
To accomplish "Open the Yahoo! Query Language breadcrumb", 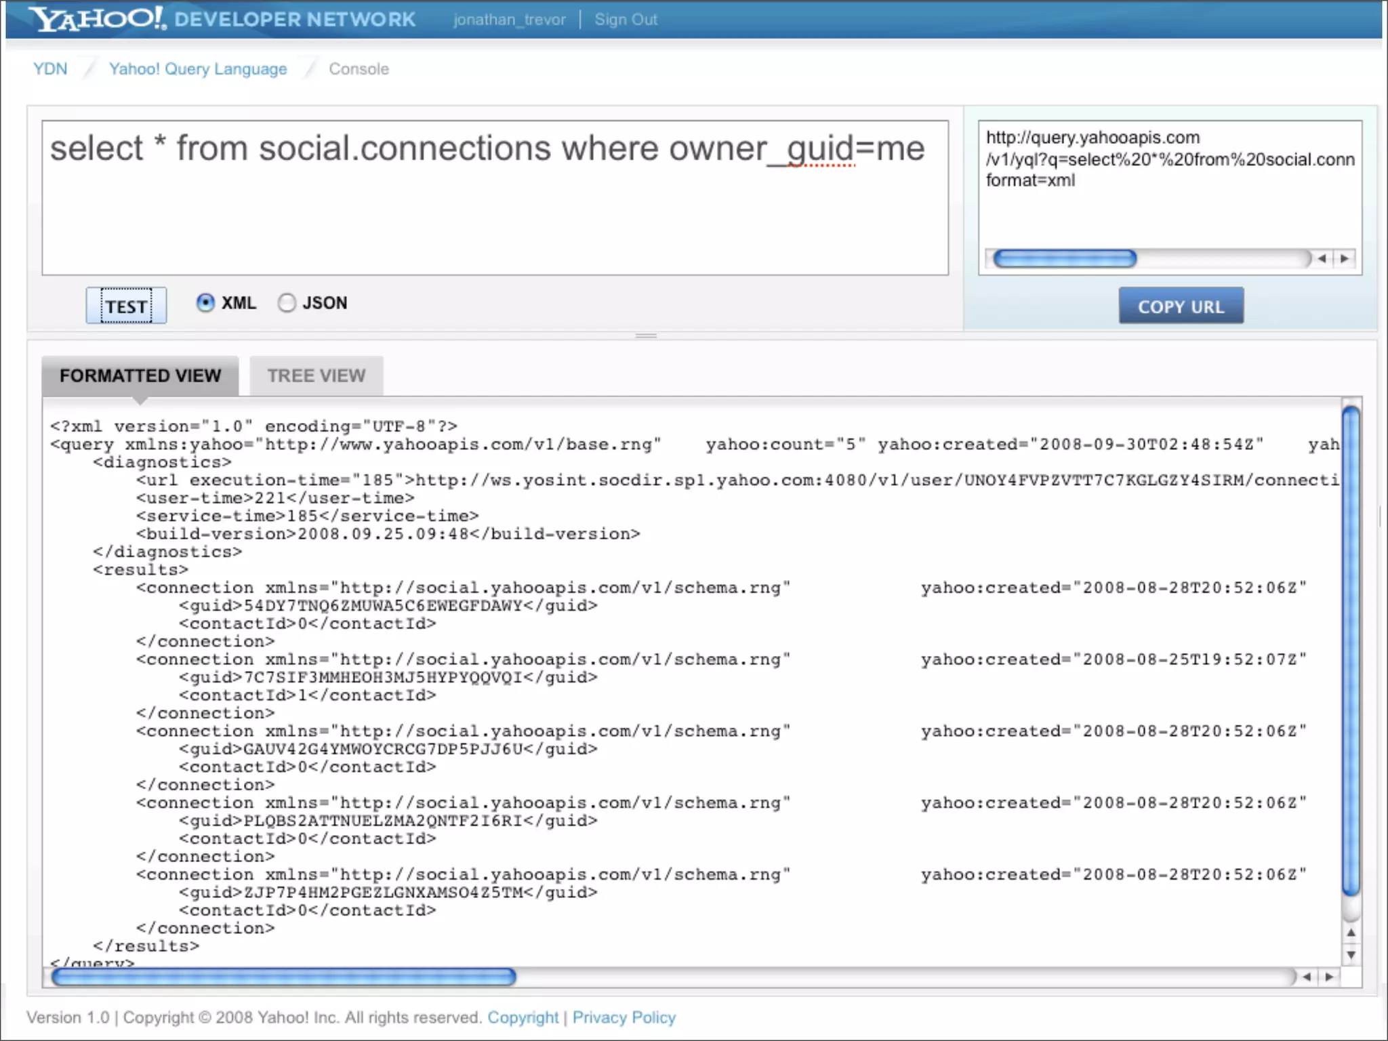I will (198, 69).
